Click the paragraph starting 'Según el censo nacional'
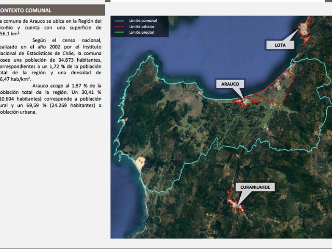Viewport: 332px width, 249px height. coord(51,59)
